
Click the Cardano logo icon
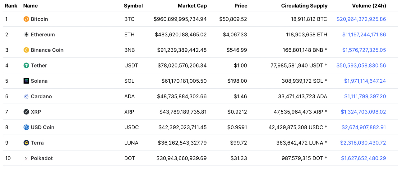(x=26, y=96)
